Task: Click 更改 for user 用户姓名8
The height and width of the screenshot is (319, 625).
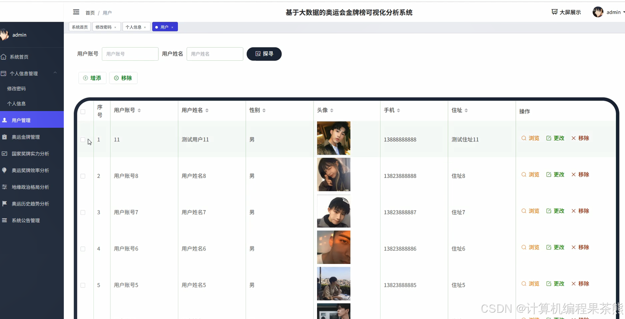Action: coord(555,175)
